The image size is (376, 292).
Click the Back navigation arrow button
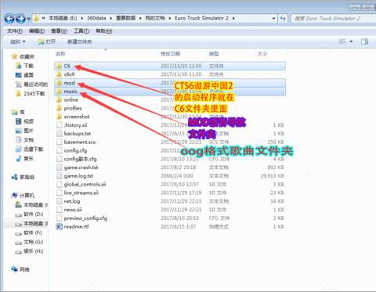(x=9, y=19)
